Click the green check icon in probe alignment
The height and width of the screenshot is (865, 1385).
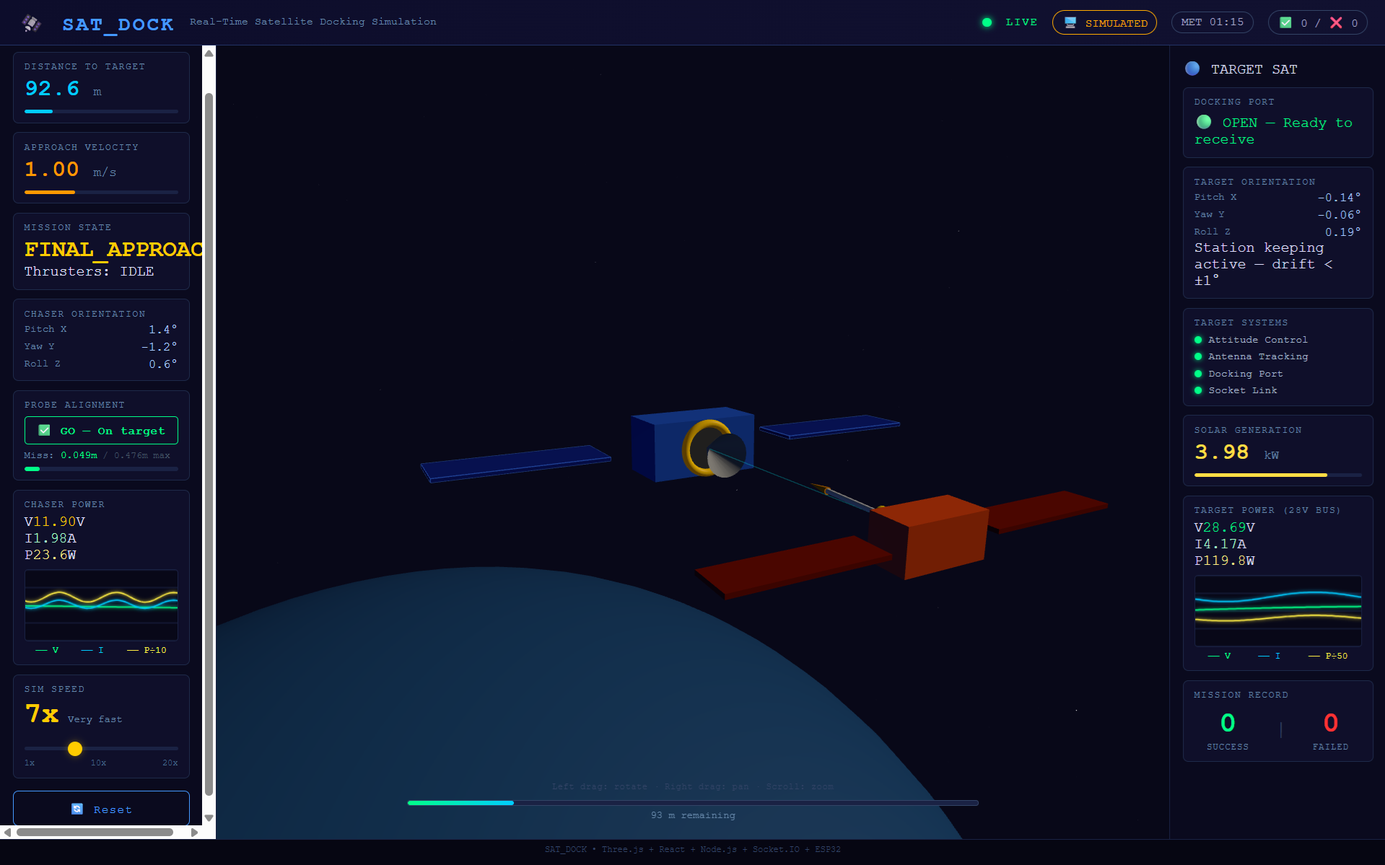coord(44,431)
